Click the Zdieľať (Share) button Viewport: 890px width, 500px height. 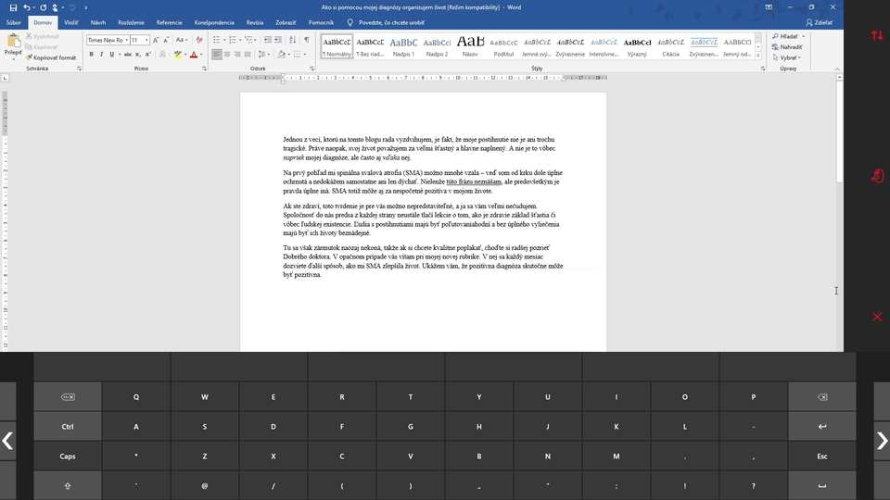819,22
